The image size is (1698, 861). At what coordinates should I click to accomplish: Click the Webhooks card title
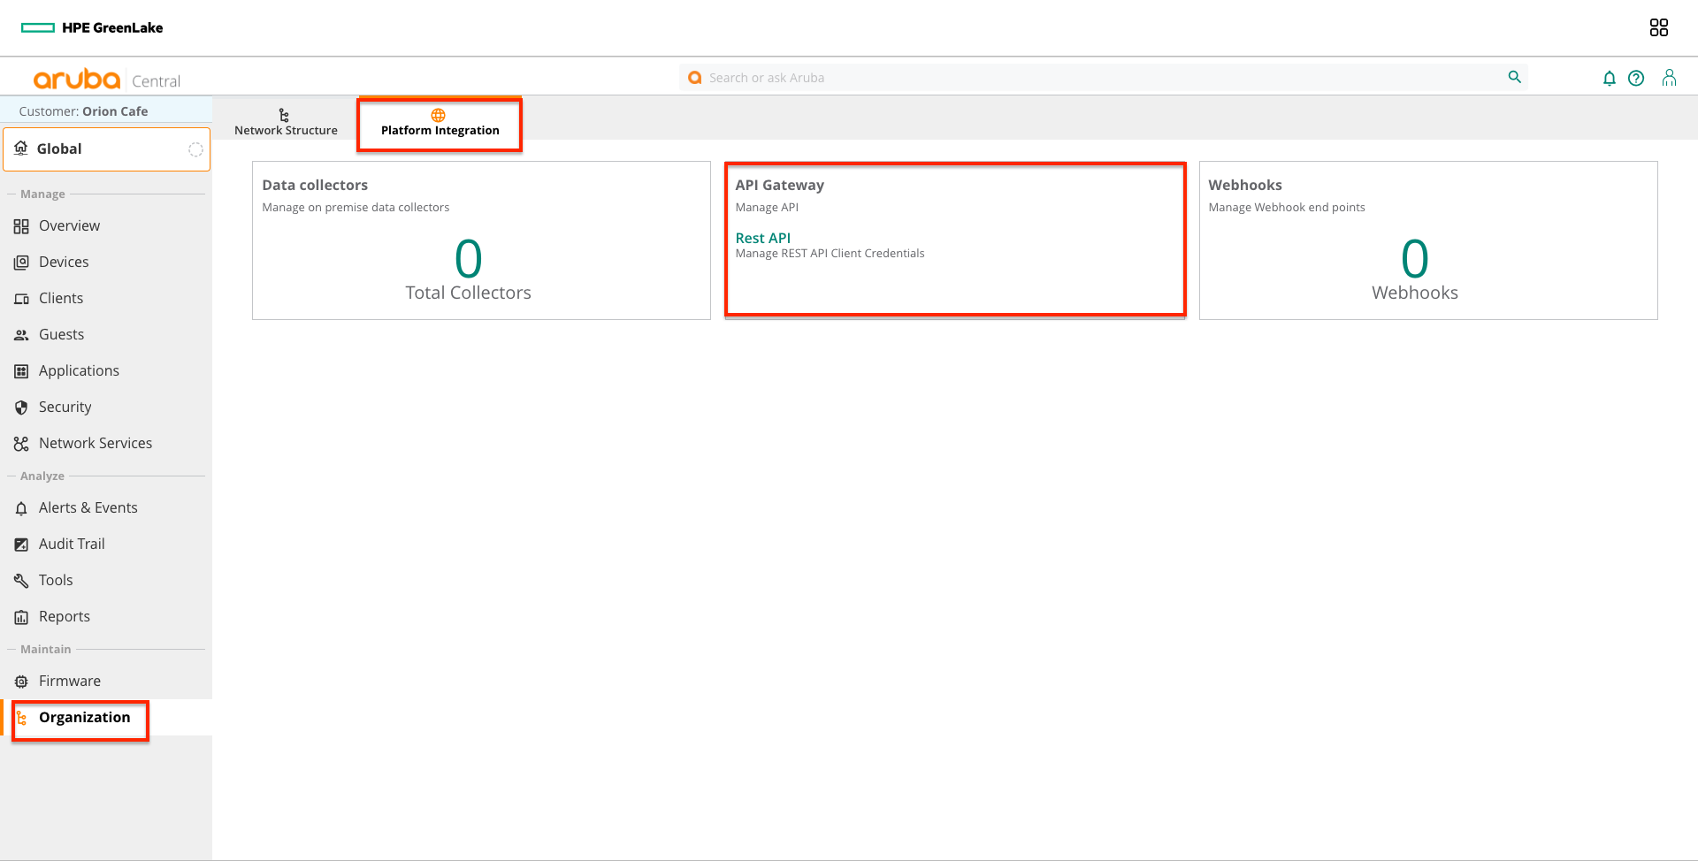(x=1245, y=185)
